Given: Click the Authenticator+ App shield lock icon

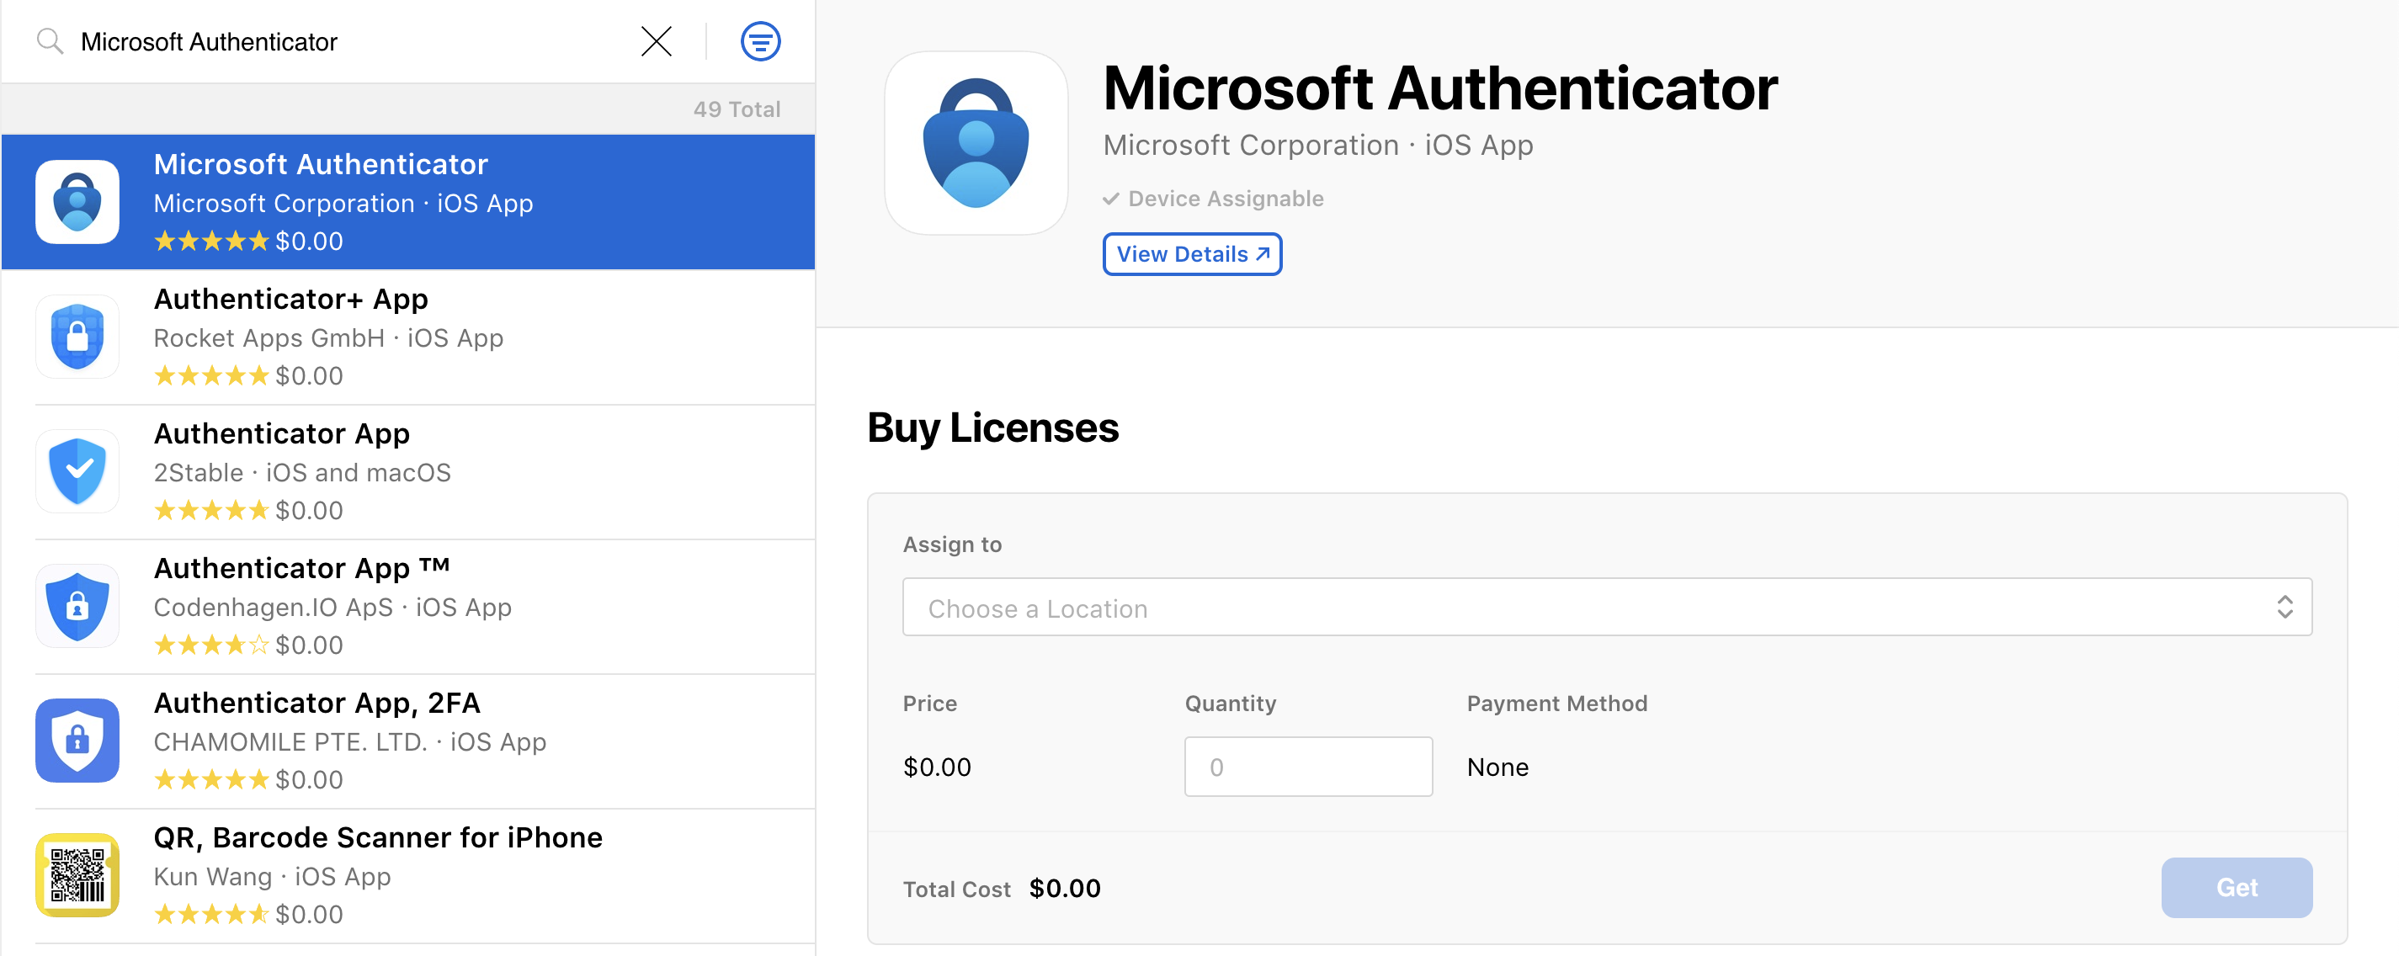Looking at the screenshot, I should (77, 337).
